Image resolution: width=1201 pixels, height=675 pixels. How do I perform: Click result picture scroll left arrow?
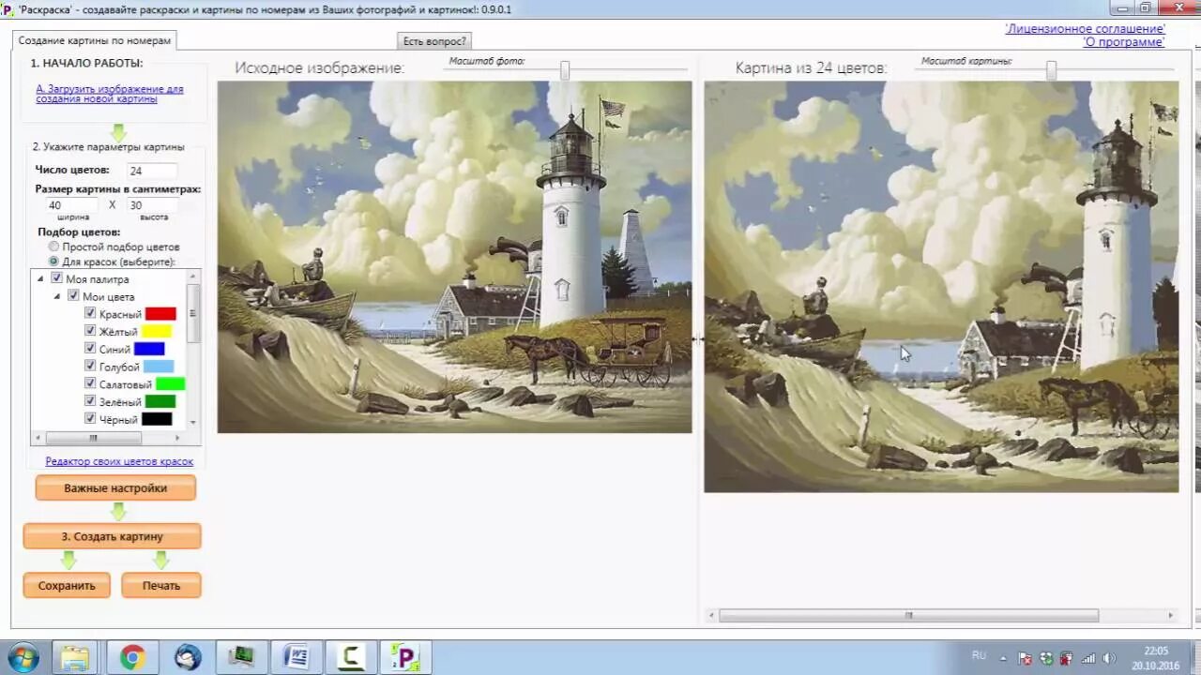pyautogui.click(x=711, y=616)
